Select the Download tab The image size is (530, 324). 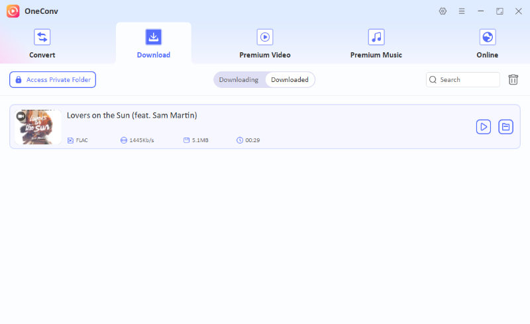pyautogui.click(x=154, y=44)
